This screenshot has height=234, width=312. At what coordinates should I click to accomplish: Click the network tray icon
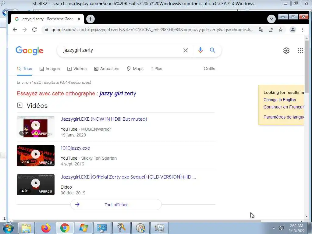pyautogui.click(x=281, y=228)
